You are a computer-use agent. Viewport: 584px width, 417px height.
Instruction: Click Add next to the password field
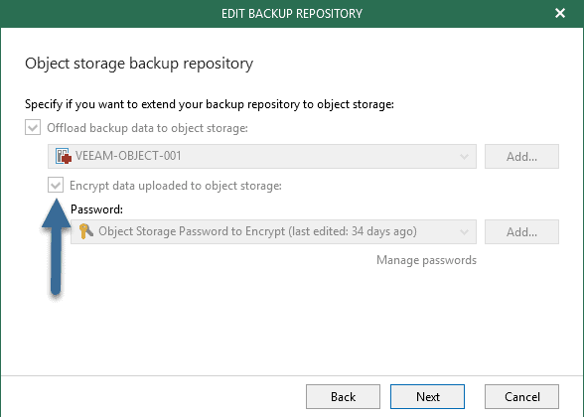point(521,232)
